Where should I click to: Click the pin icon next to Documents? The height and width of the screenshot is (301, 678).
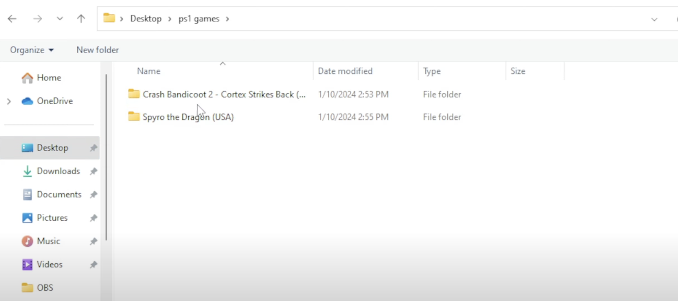tap(93, 195)
